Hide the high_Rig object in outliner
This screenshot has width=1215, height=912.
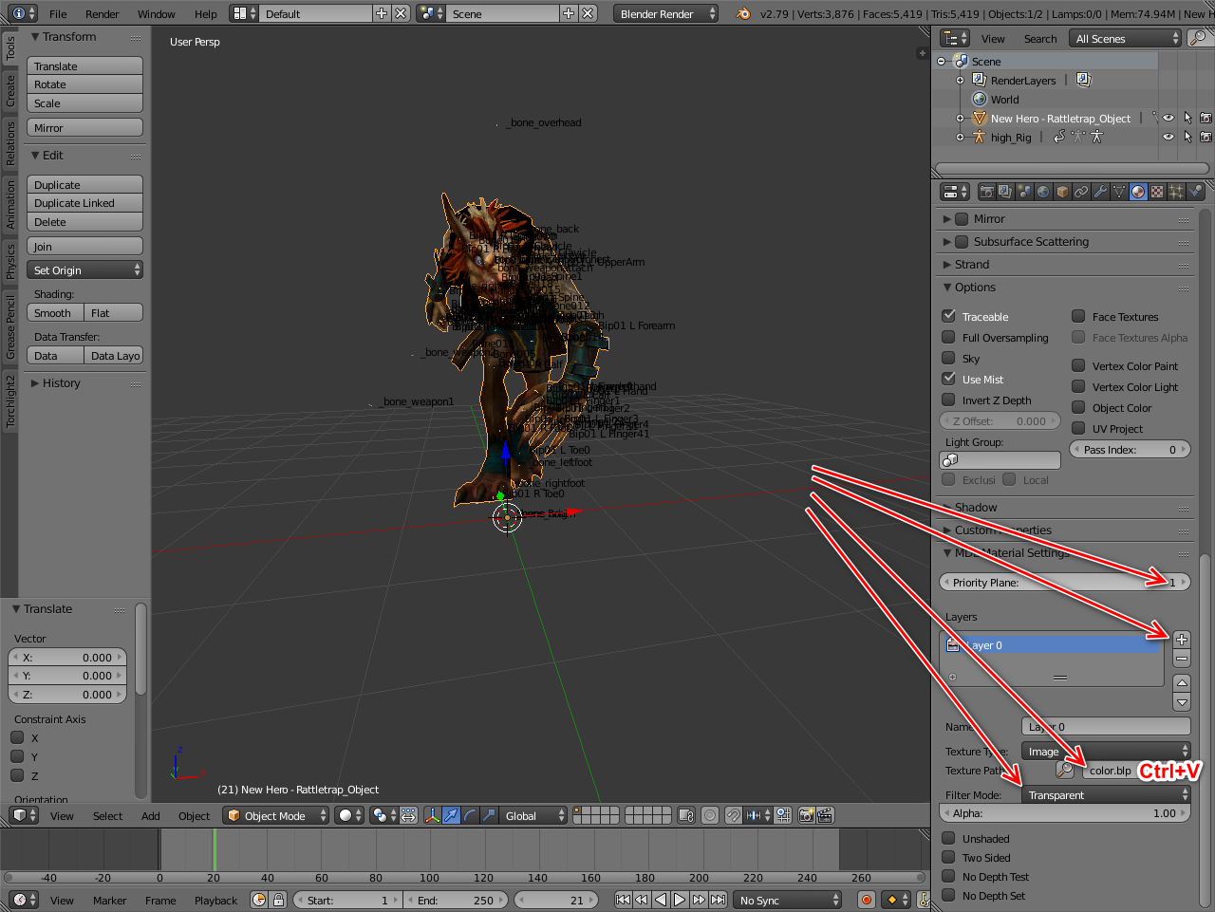(1168, 138)
